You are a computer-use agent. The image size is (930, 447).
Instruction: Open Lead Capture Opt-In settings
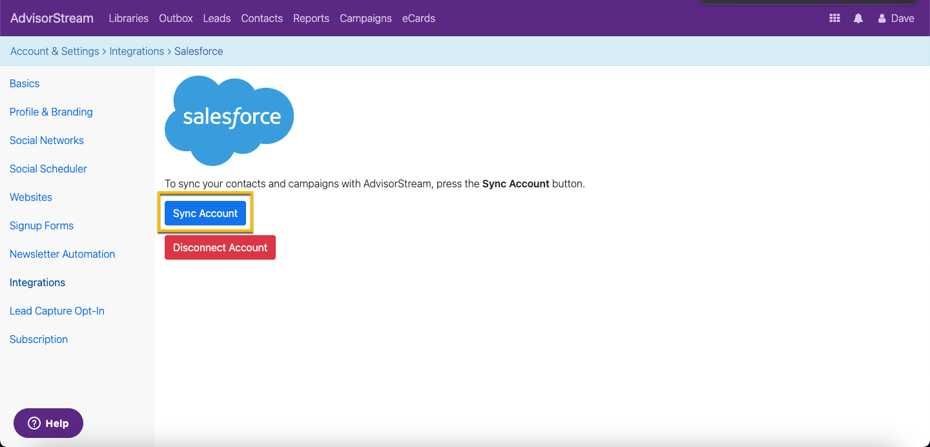tap(57, 311)
